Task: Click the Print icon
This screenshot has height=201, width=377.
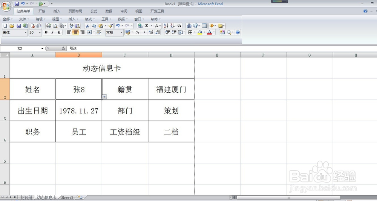Action: point(49,26)
